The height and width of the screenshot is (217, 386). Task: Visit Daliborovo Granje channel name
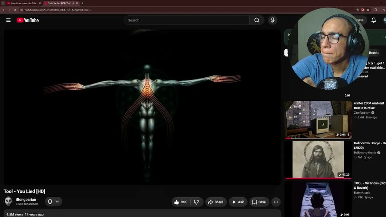click(x=365, y=153)
